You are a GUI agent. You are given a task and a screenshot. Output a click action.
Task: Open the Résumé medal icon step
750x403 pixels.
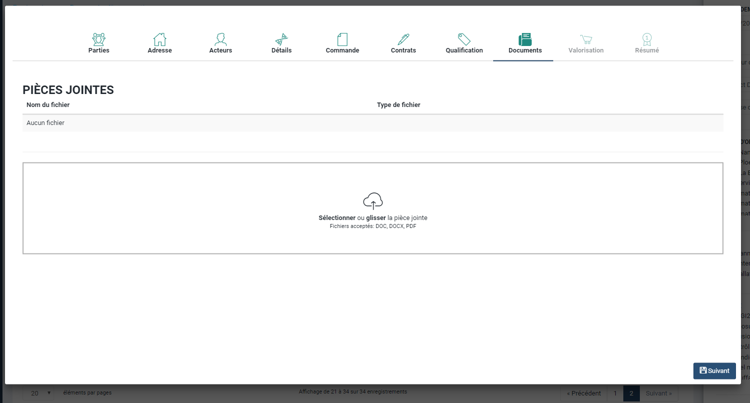tap(647, 39)
